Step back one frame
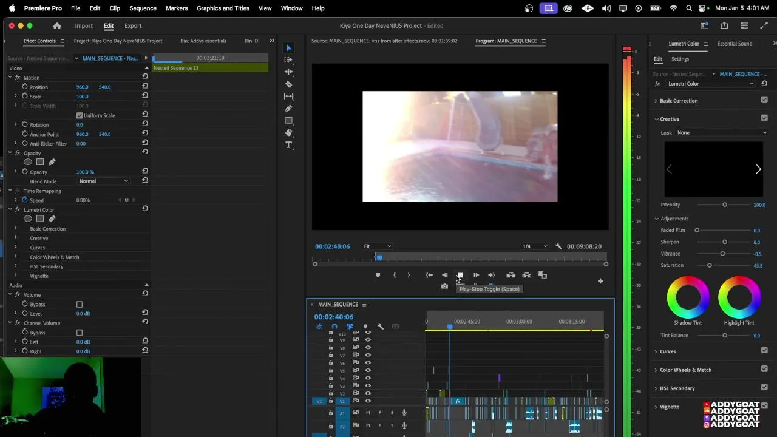This screenshot has height=437, width=777. tap(444, 276)
